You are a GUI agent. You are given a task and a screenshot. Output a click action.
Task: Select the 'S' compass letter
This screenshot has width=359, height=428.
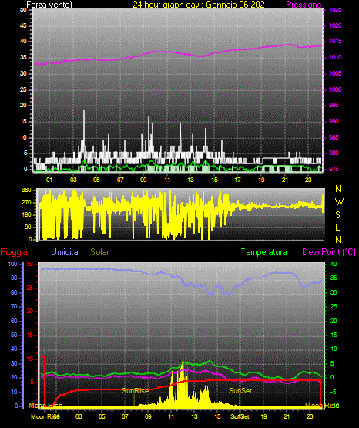point(337,215)
